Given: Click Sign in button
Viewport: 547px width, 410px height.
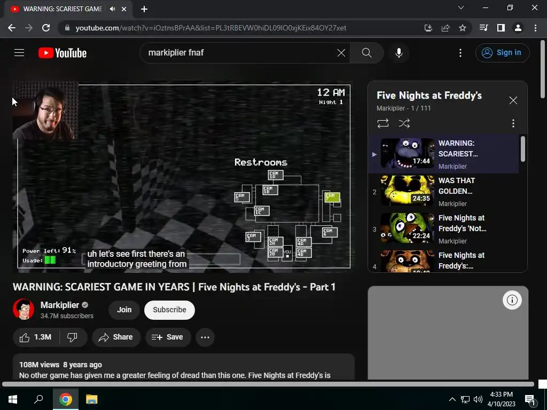Looking at the screenshot, I should (502, 53).
